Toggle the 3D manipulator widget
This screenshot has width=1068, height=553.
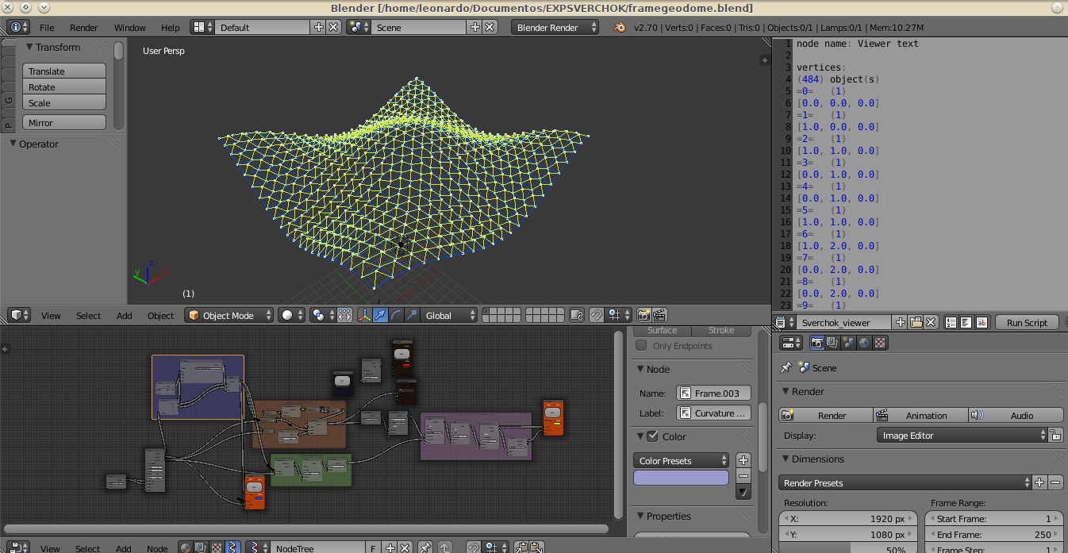365,316
